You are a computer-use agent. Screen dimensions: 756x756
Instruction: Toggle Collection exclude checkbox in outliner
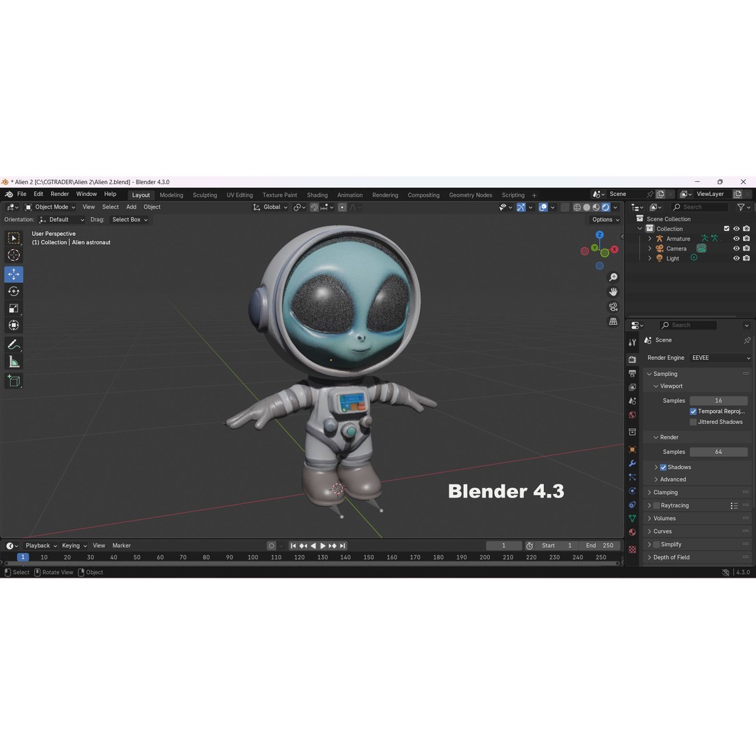pyautogui.click(x=727, y=228)
